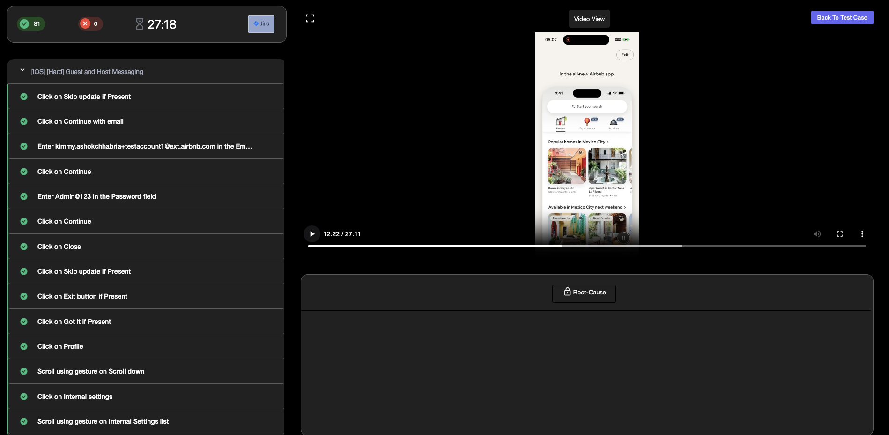Select the Click on Continue with email step
The width and height of the screenshot is (889, 435).
(x=80, y=121)
